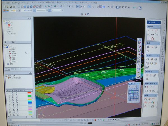Select the circle tool in curve panel
Screen dimensions: 168x126
point(149,34)
